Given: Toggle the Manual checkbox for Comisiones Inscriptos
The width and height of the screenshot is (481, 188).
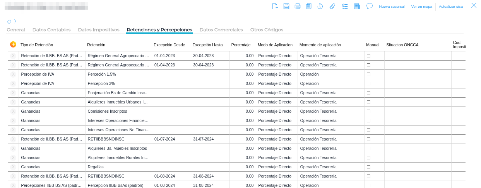Looking at the screenshot, I should [x=368, y=111].
